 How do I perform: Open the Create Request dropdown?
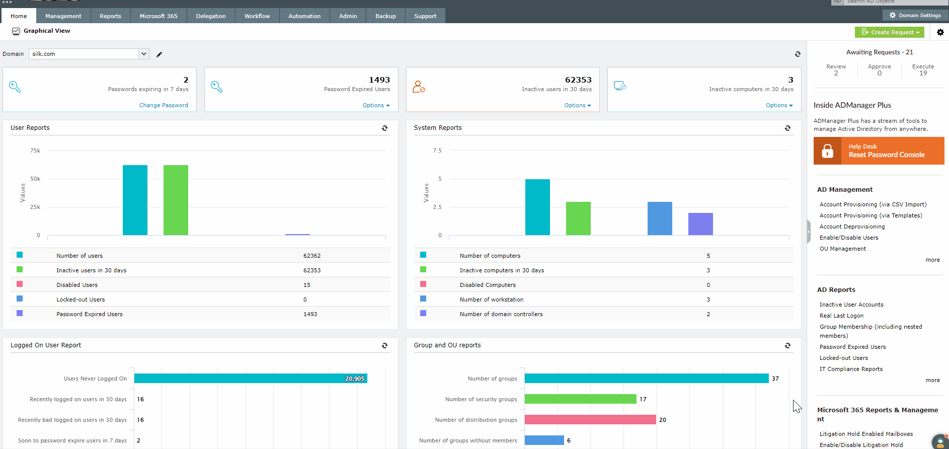pos(889,32)
